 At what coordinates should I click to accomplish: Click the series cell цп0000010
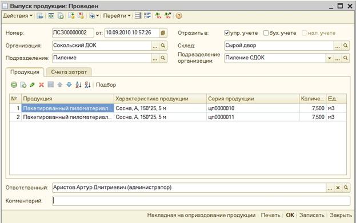pyautogui.click(x=253, y=108)
